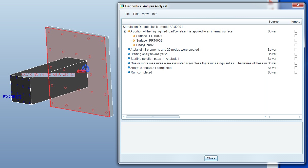Select the convection condition CC:10 label
Image resolution: width=308 pixels, height=168 pixels.
(48, 75)
